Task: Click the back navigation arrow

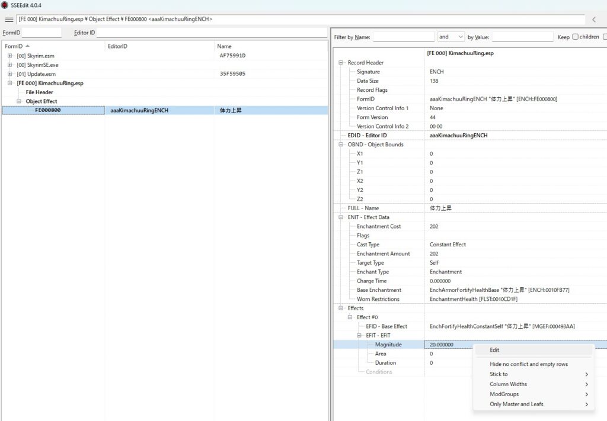Action: (594, 20)
